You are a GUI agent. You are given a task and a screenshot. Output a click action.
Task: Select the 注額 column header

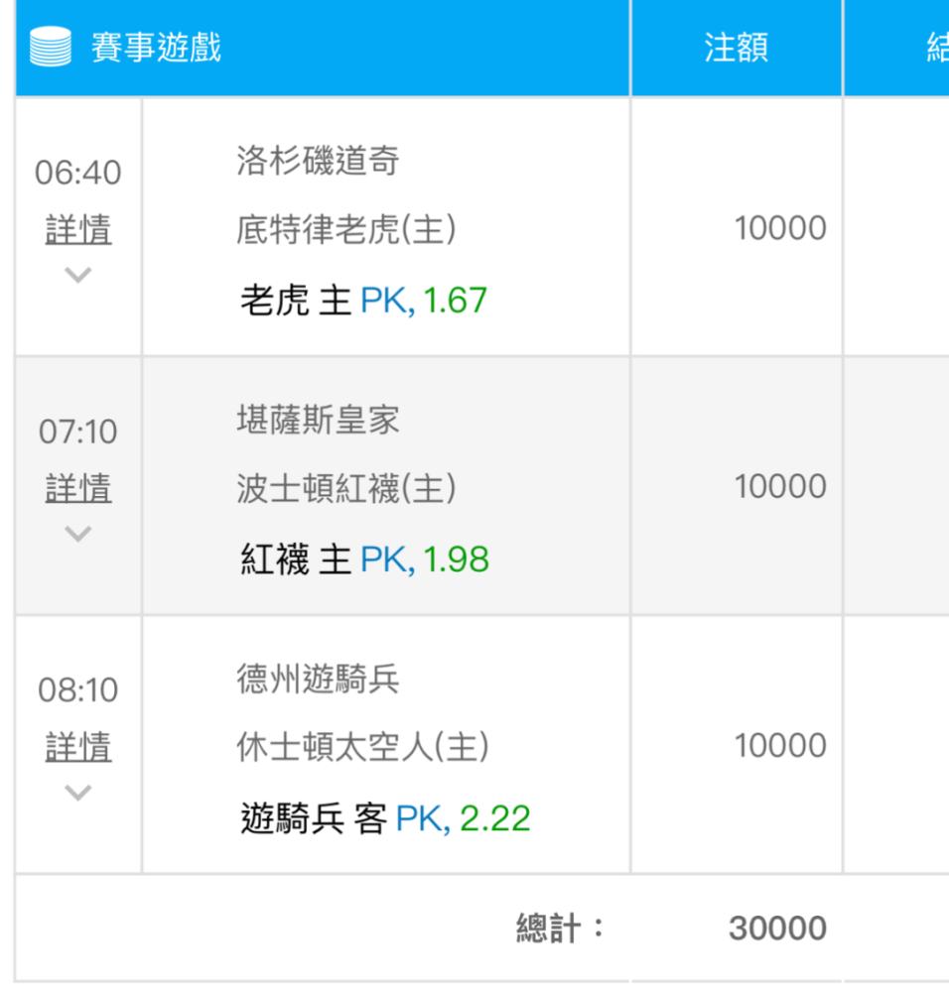tap(737, 48)
